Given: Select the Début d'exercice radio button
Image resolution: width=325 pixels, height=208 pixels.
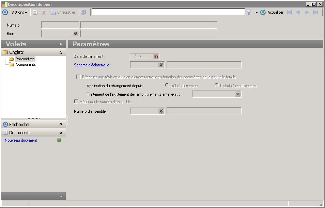Looking at the screenshot, I should (x=167, y=85).
